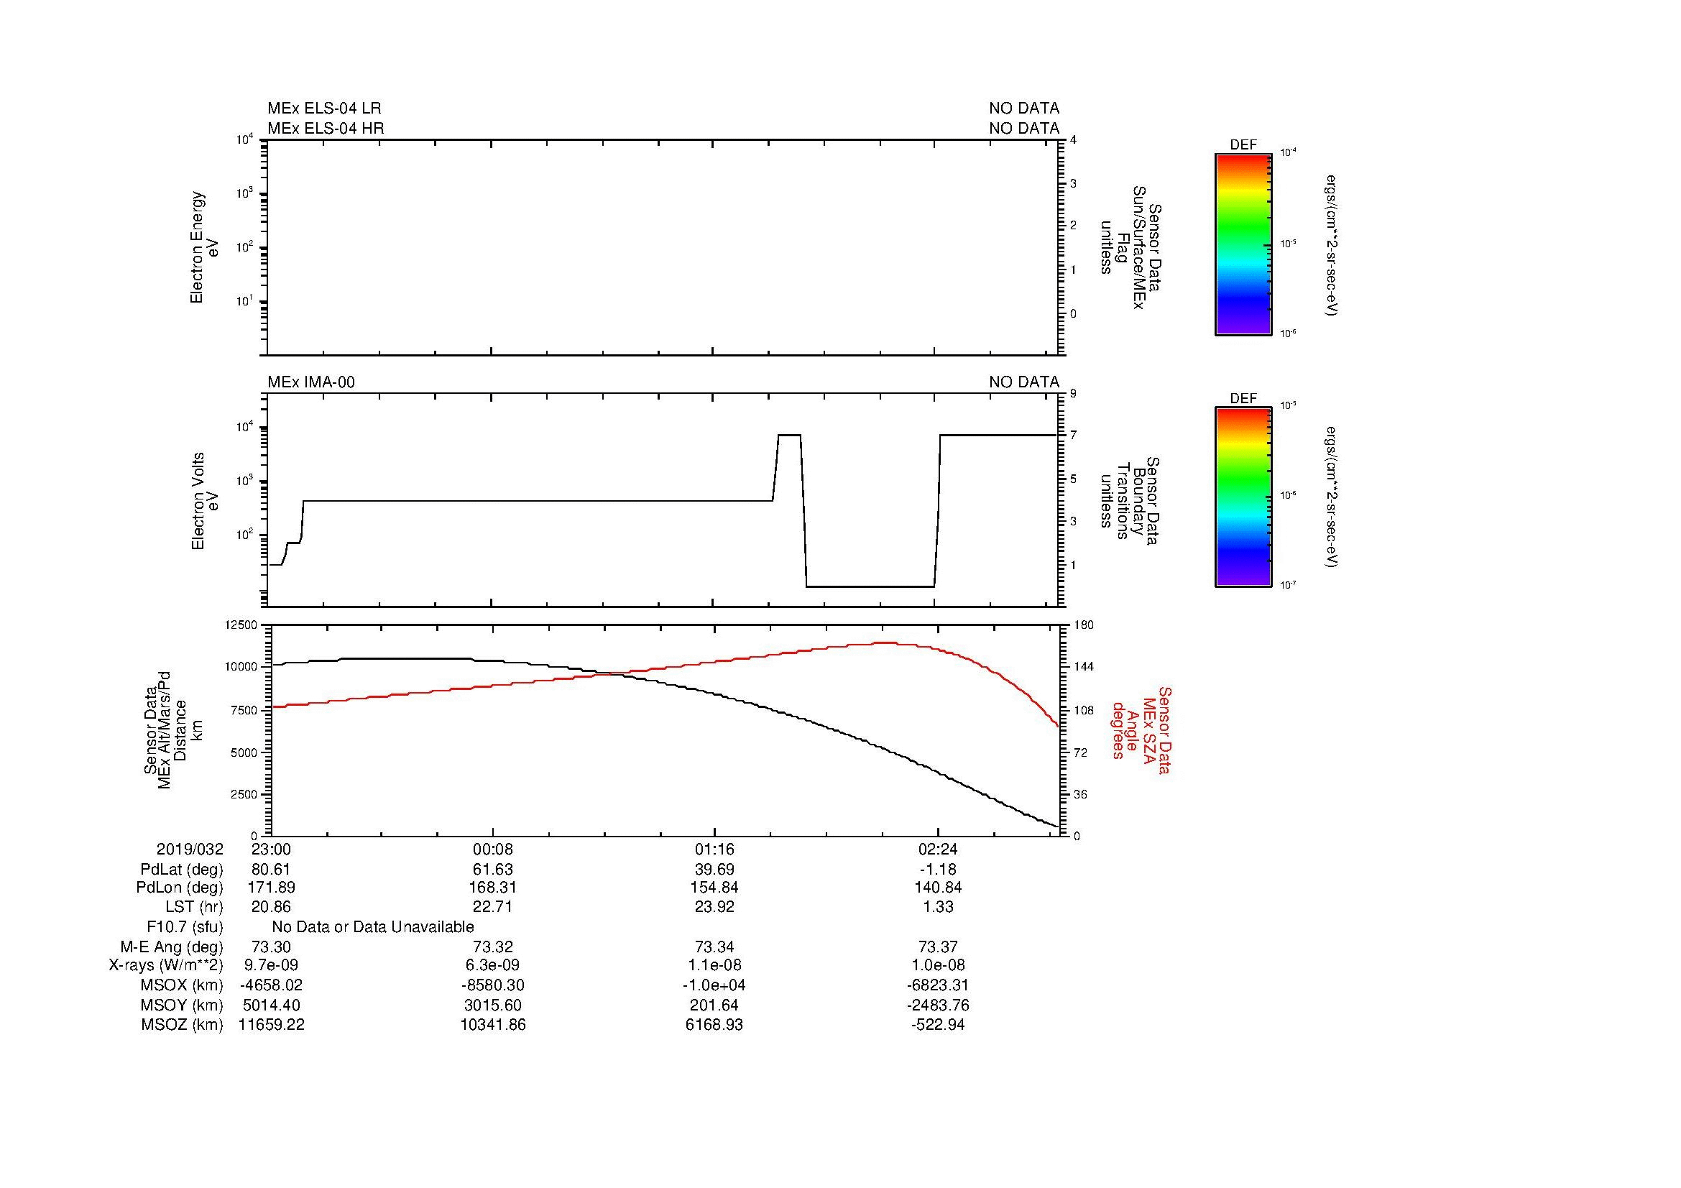Screen dimensions: 1681x1188
Task: Click the 'MEx IMA-00' panel title
Action: pos(311,382)
